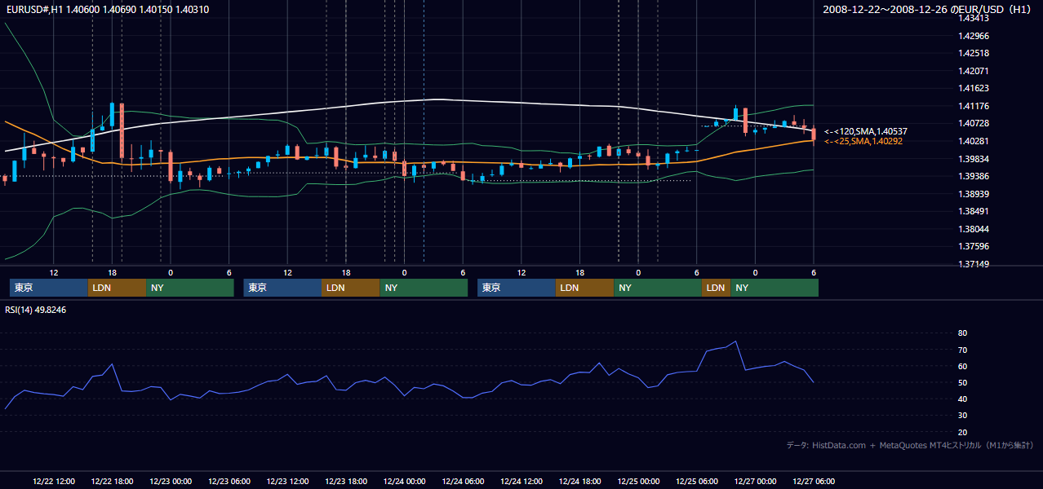The width and height of the screenshot is (1043, 489).
Task: Click the RSI 60 level label
Action: (962, 366)
